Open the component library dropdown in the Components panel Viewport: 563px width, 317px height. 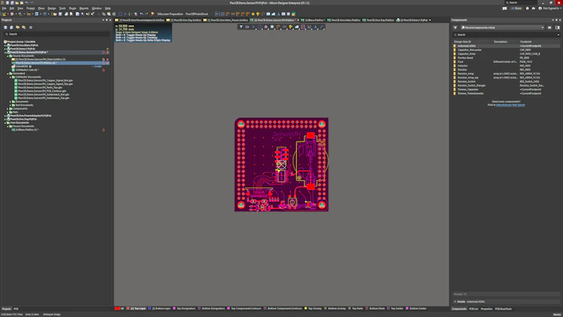[542, 27]
